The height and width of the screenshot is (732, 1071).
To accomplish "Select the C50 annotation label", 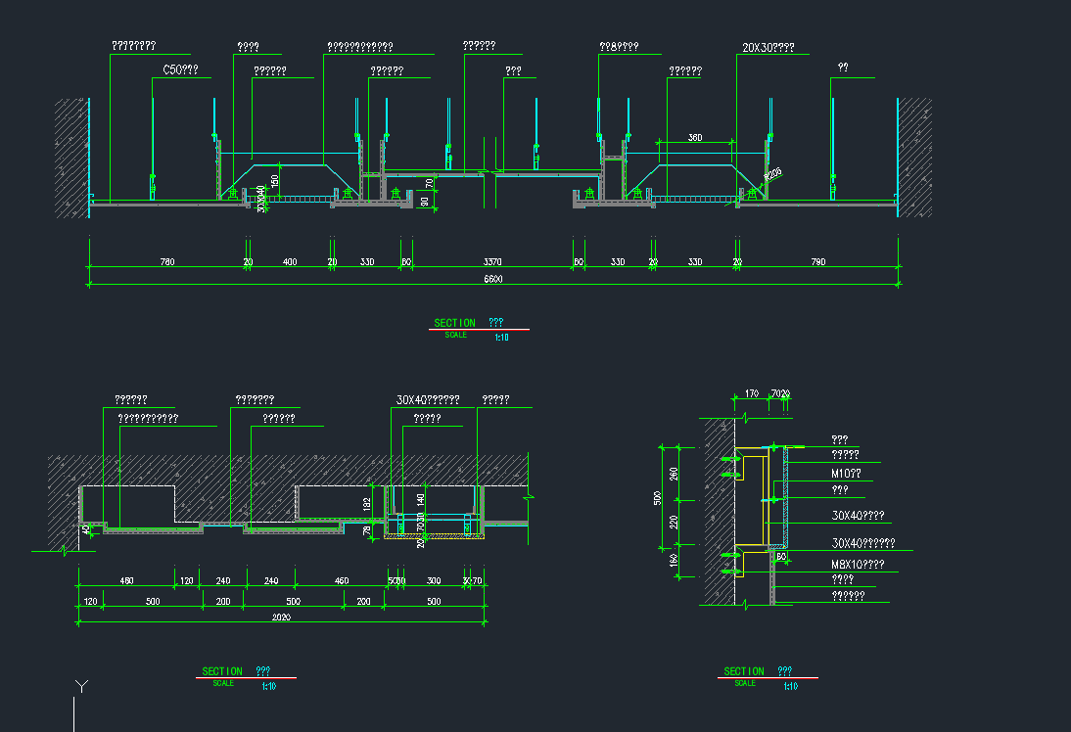I will [180, 70].
